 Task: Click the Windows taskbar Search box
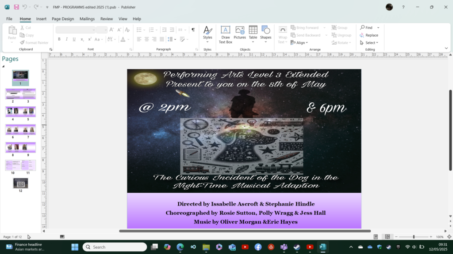[x=115, y=247]
